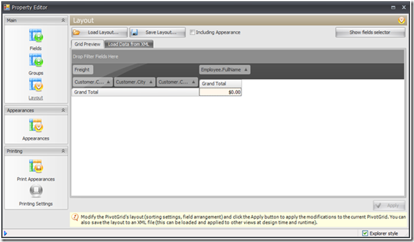Viewport: 414px width, 242px height.
Task: Collapse the Appearances panel group
Action: 63,110
